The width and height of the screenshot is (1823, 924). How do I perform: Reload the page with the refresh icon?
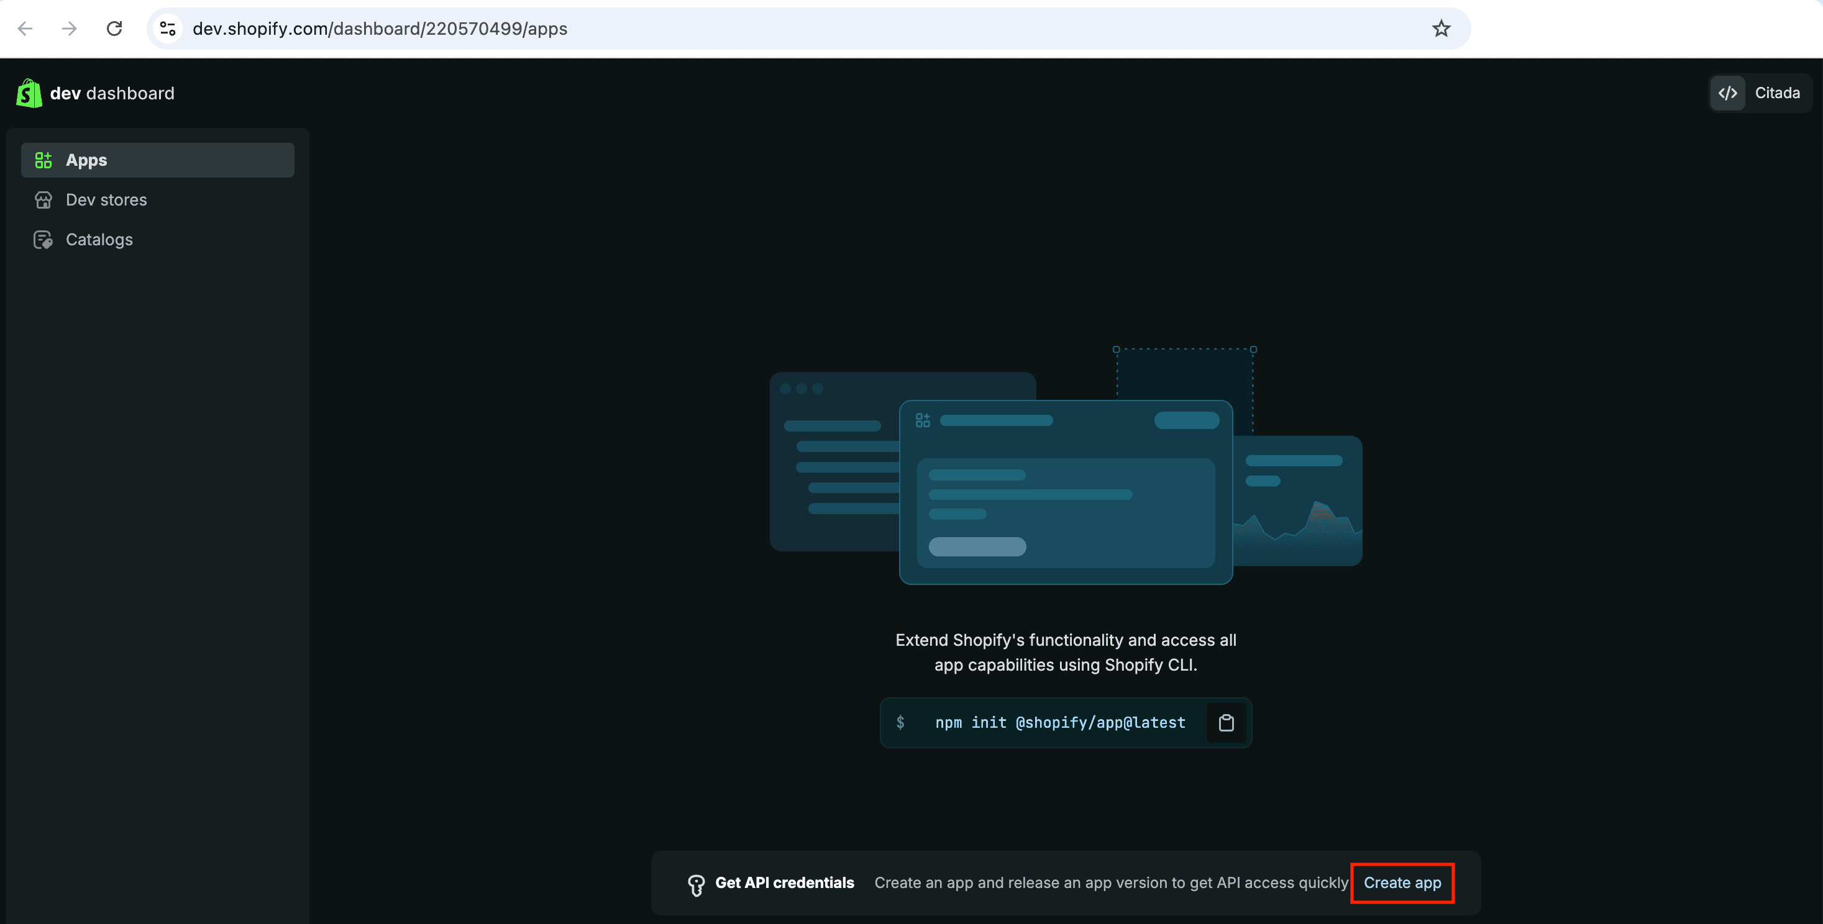point(114,29)
